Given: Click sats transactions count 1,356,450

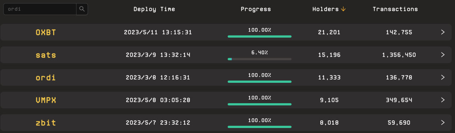Looking at the screenshot, I should [399, 55].
